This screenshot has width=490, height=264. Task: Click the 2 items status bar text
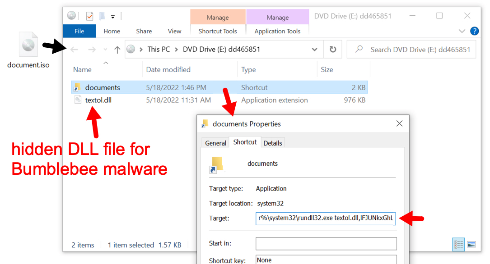coord(83,245)
